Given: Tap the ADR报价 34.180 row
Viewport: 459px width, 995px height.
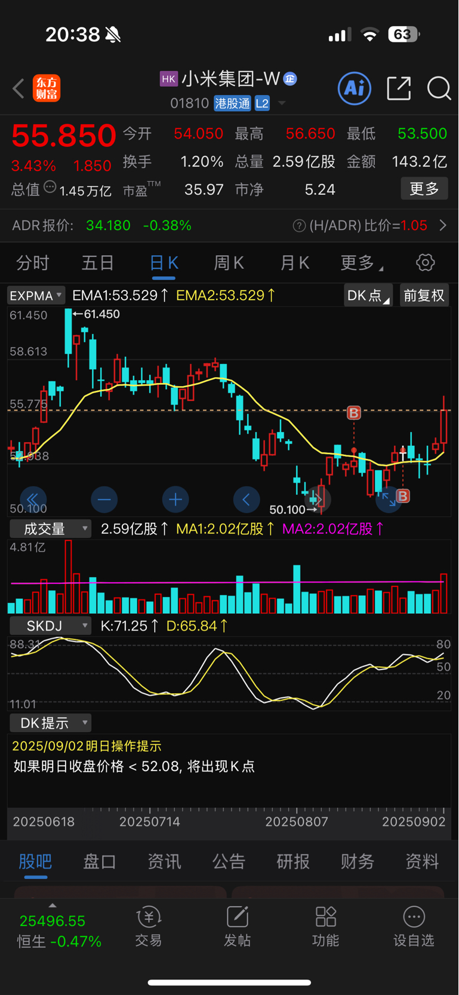Looking at the screenshot, I should point(229,225).
